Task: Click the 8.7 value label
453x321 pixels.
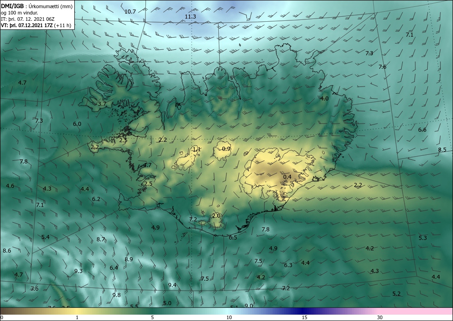Action: pos(101,240)
